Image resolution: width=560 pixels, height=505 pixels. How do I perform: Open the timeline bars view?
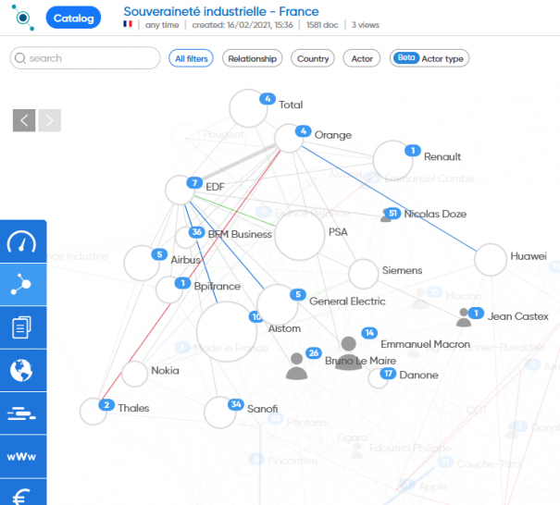23,413
